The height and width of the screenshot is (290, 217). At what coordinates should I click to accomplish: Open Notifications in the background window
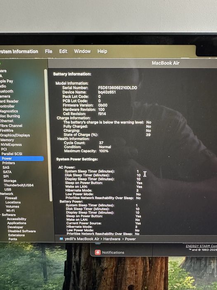113,252
